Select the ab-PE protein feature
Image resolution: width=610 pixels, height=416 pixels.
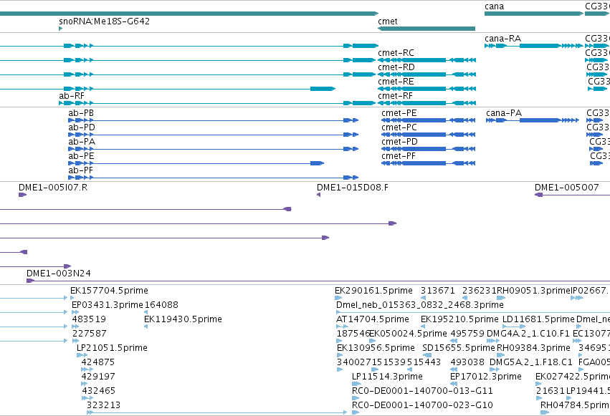point(196,163)
